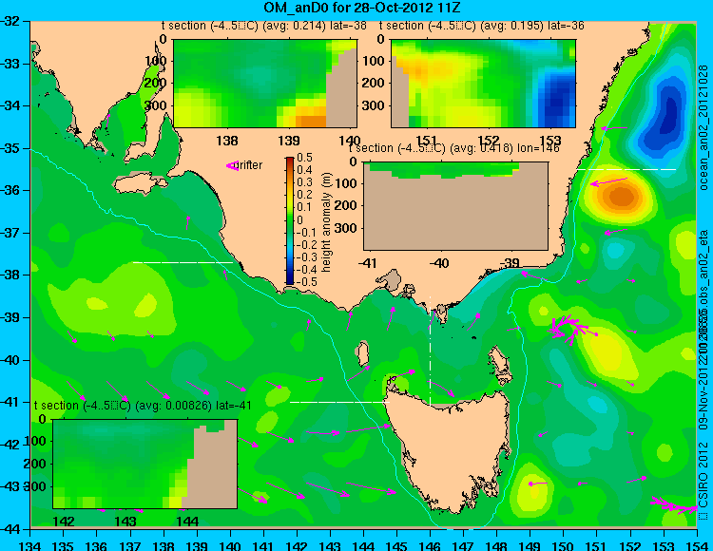713x551 pixels.
Task: Open the lat=-41 temperature section inset
Action: coord(145,464)
